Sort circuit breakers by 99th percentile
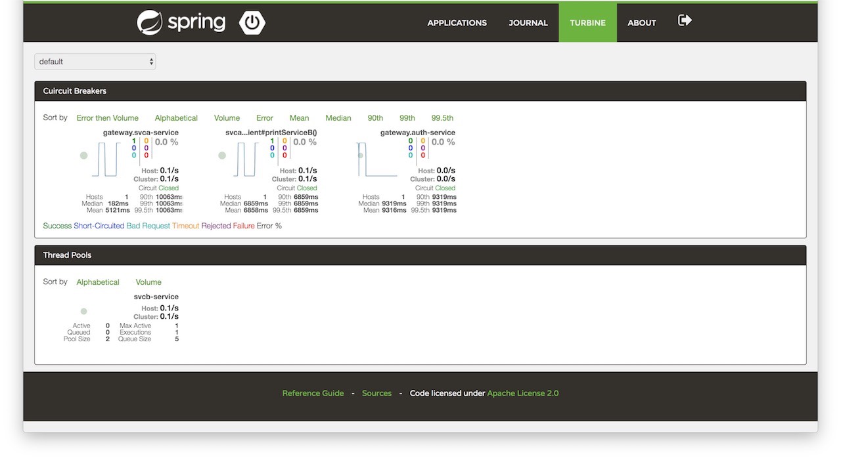The image size is (841, 460). coord(407,118)
